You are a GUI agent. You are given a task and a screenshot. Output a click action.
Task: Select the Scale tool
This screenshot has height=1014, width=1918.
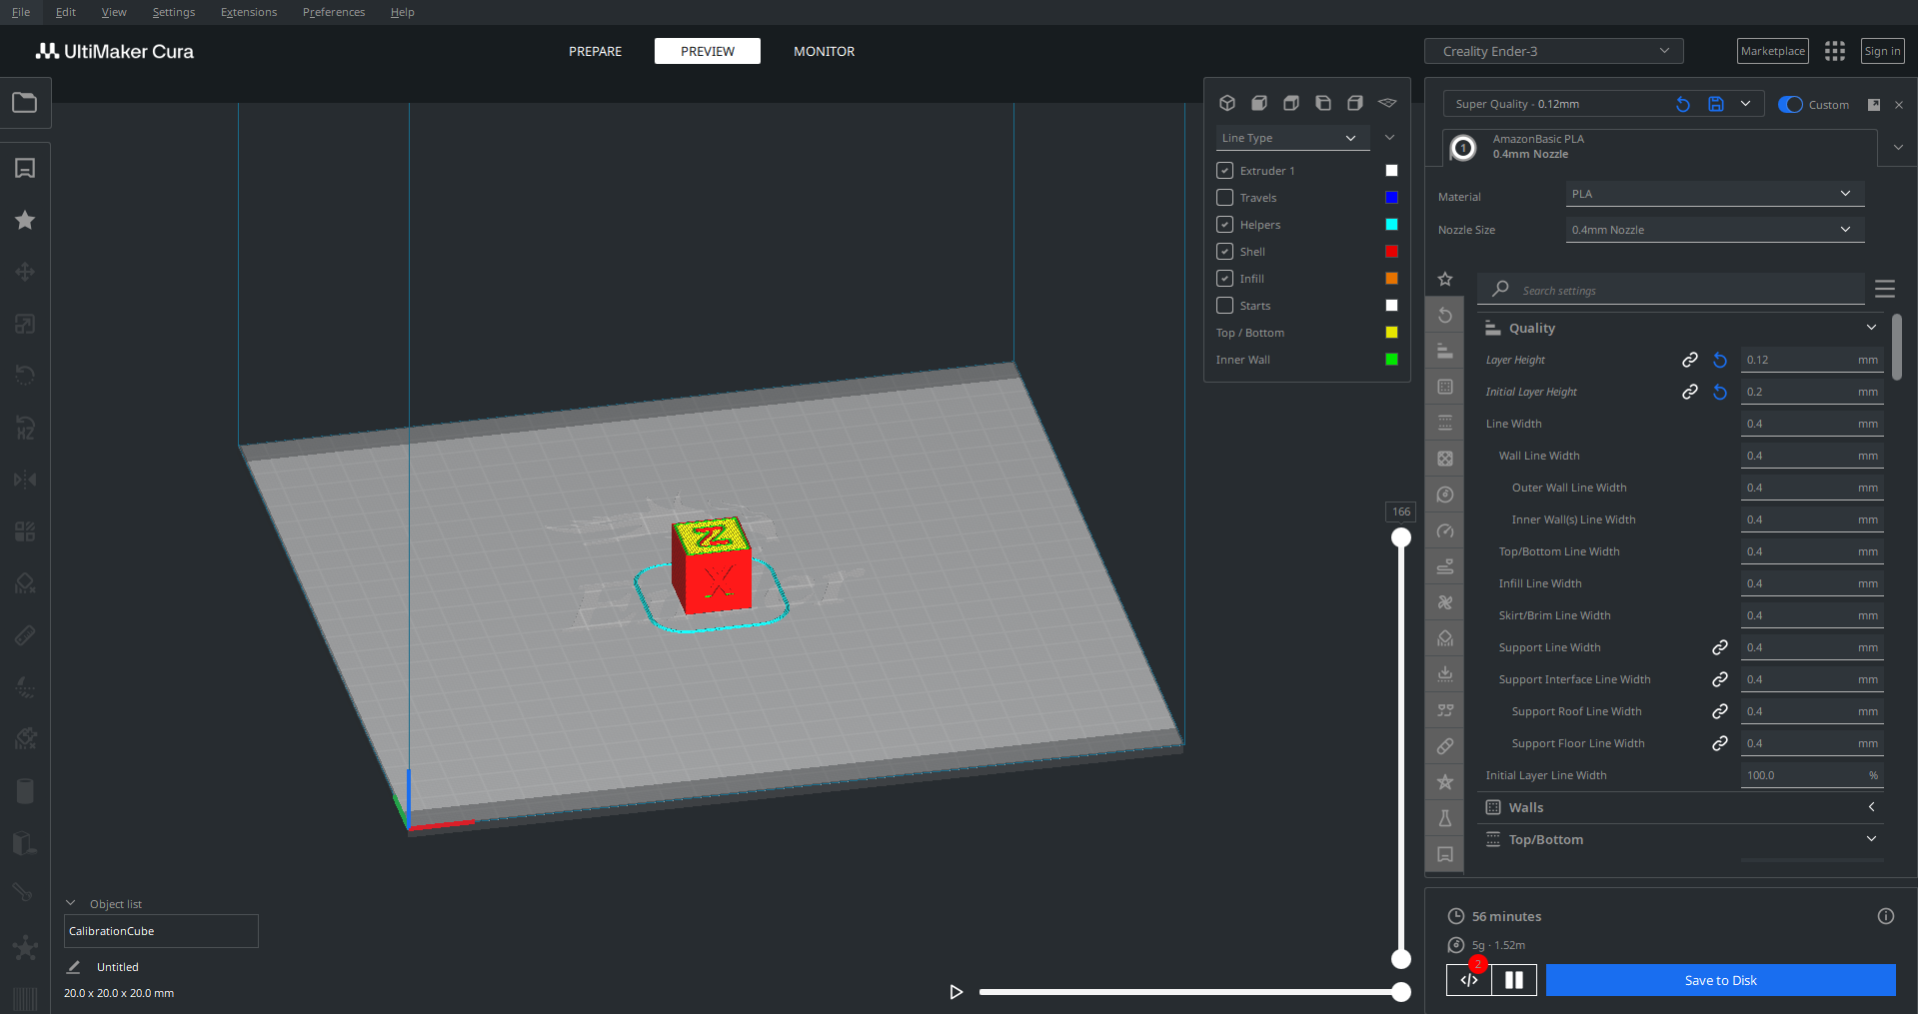(25, 324)
